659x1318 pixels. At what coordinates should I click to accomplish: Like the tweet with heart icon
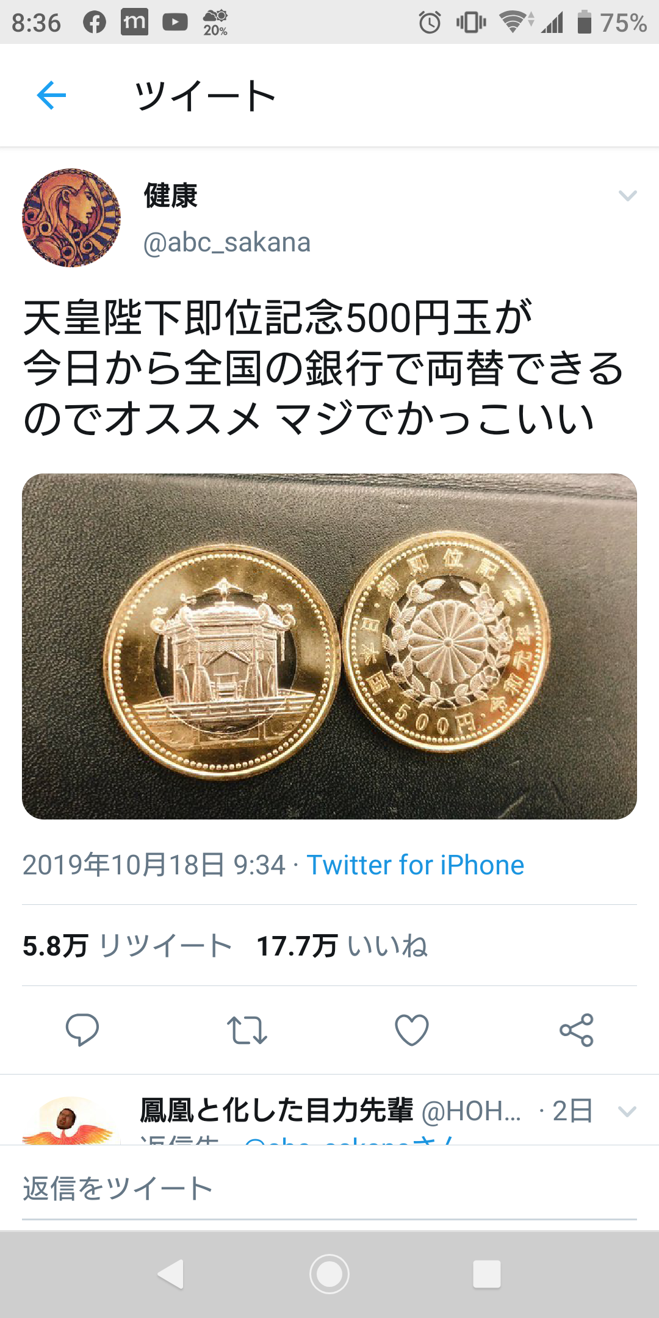coord(412,1030)
